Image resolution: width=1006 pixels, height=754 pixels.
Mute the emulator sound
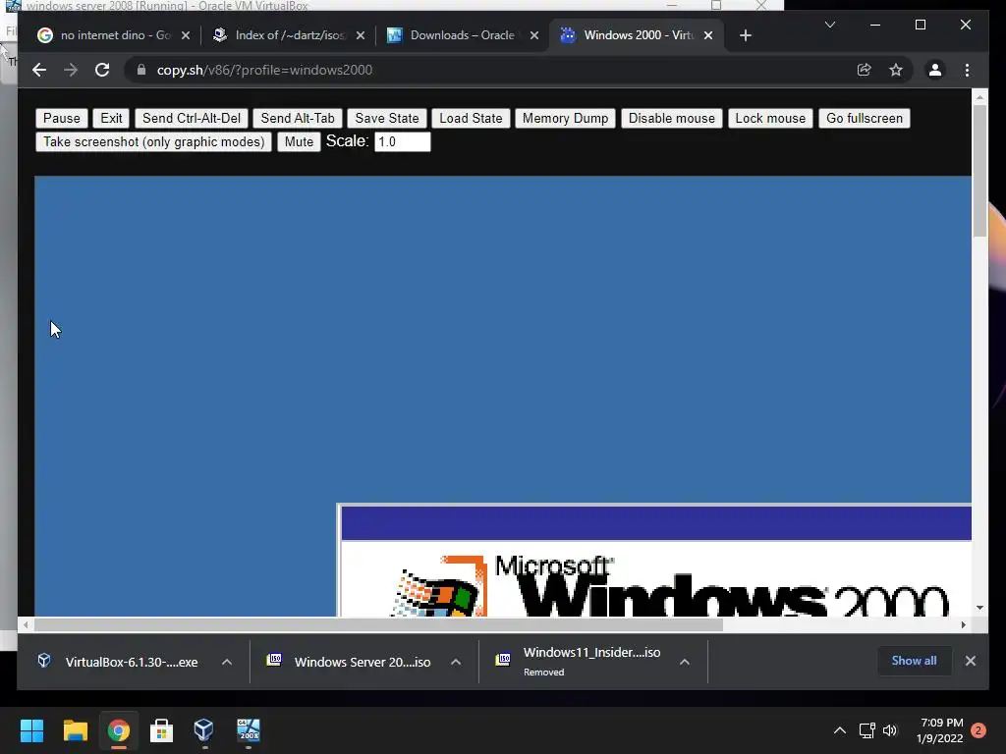tap(299, 141)
